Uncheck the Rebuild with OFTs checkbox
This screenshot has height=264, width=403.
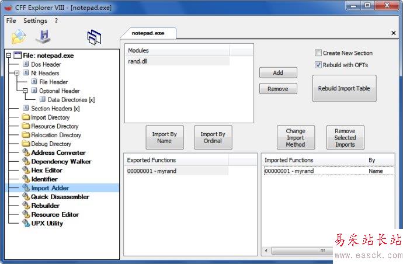[x=318, y=65]
